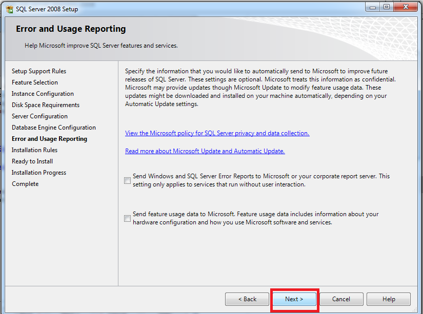Select Error and Usage Reporting step

click(49, 139)
